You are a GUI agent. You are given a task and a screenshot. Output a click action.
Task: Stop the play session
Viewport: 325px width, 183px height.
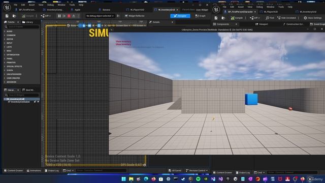point(69,16)
